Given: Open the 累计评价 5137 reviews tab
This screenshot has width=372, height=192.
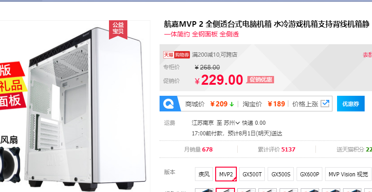Looking at the screenshot, I should (x=276, y=150).
